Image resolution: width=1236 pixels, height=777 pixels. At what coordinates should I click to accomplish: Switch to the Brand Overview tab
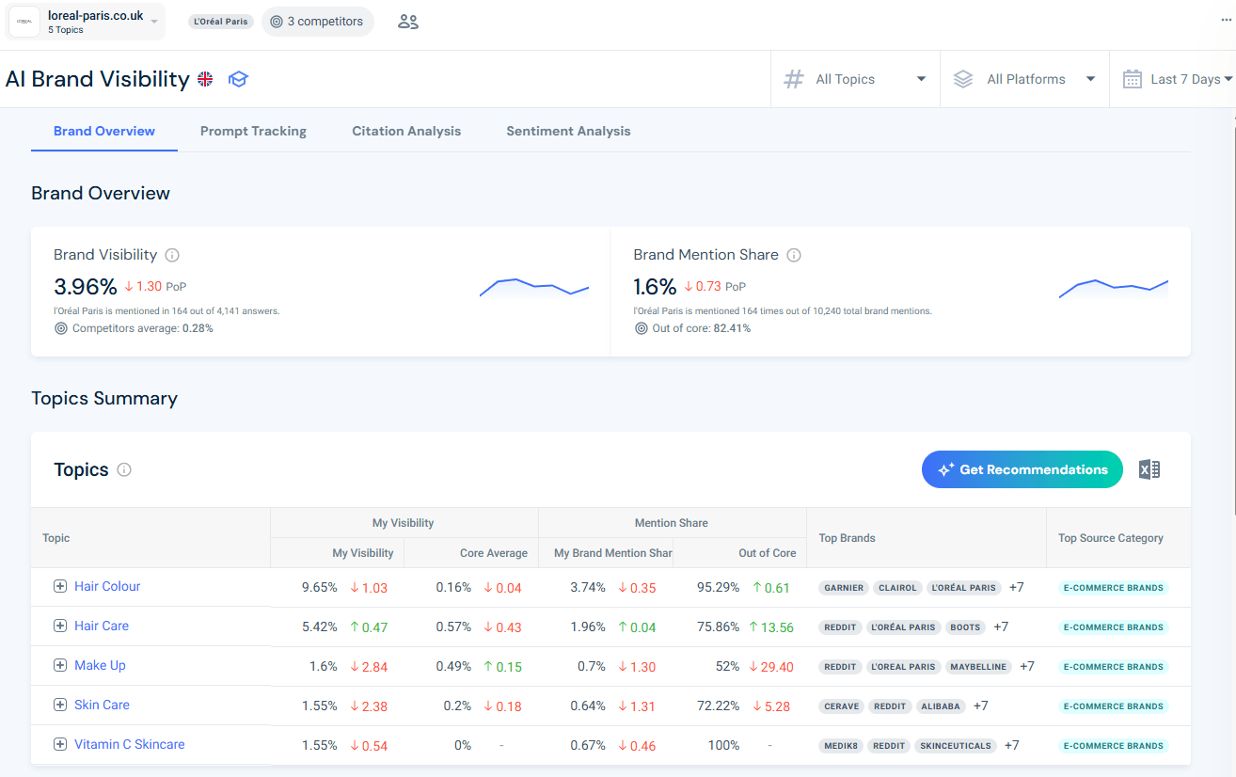click(x=104, y=131)
